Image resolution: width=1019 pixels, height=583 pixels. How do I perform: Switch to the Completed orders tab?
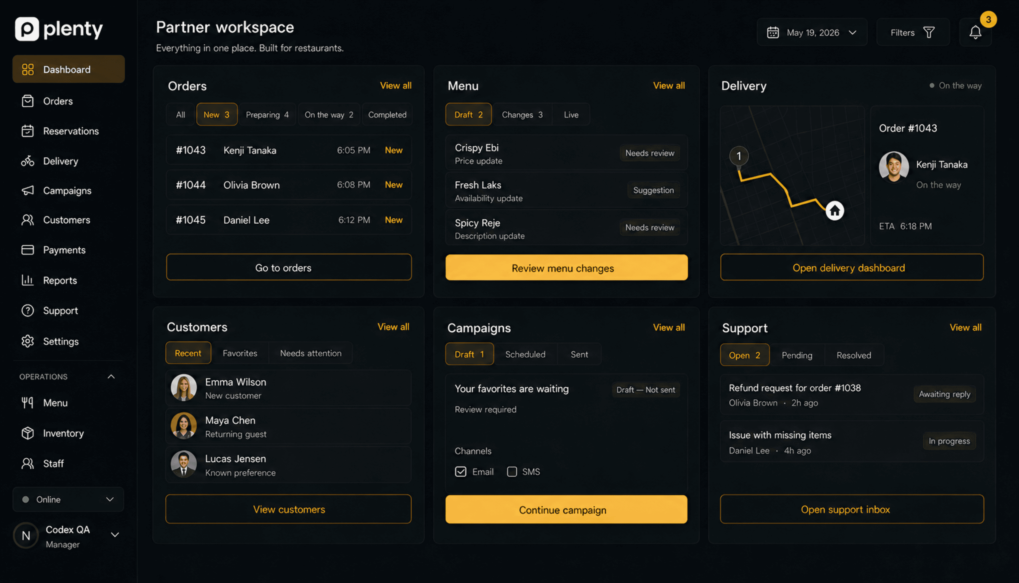(387, 115)
